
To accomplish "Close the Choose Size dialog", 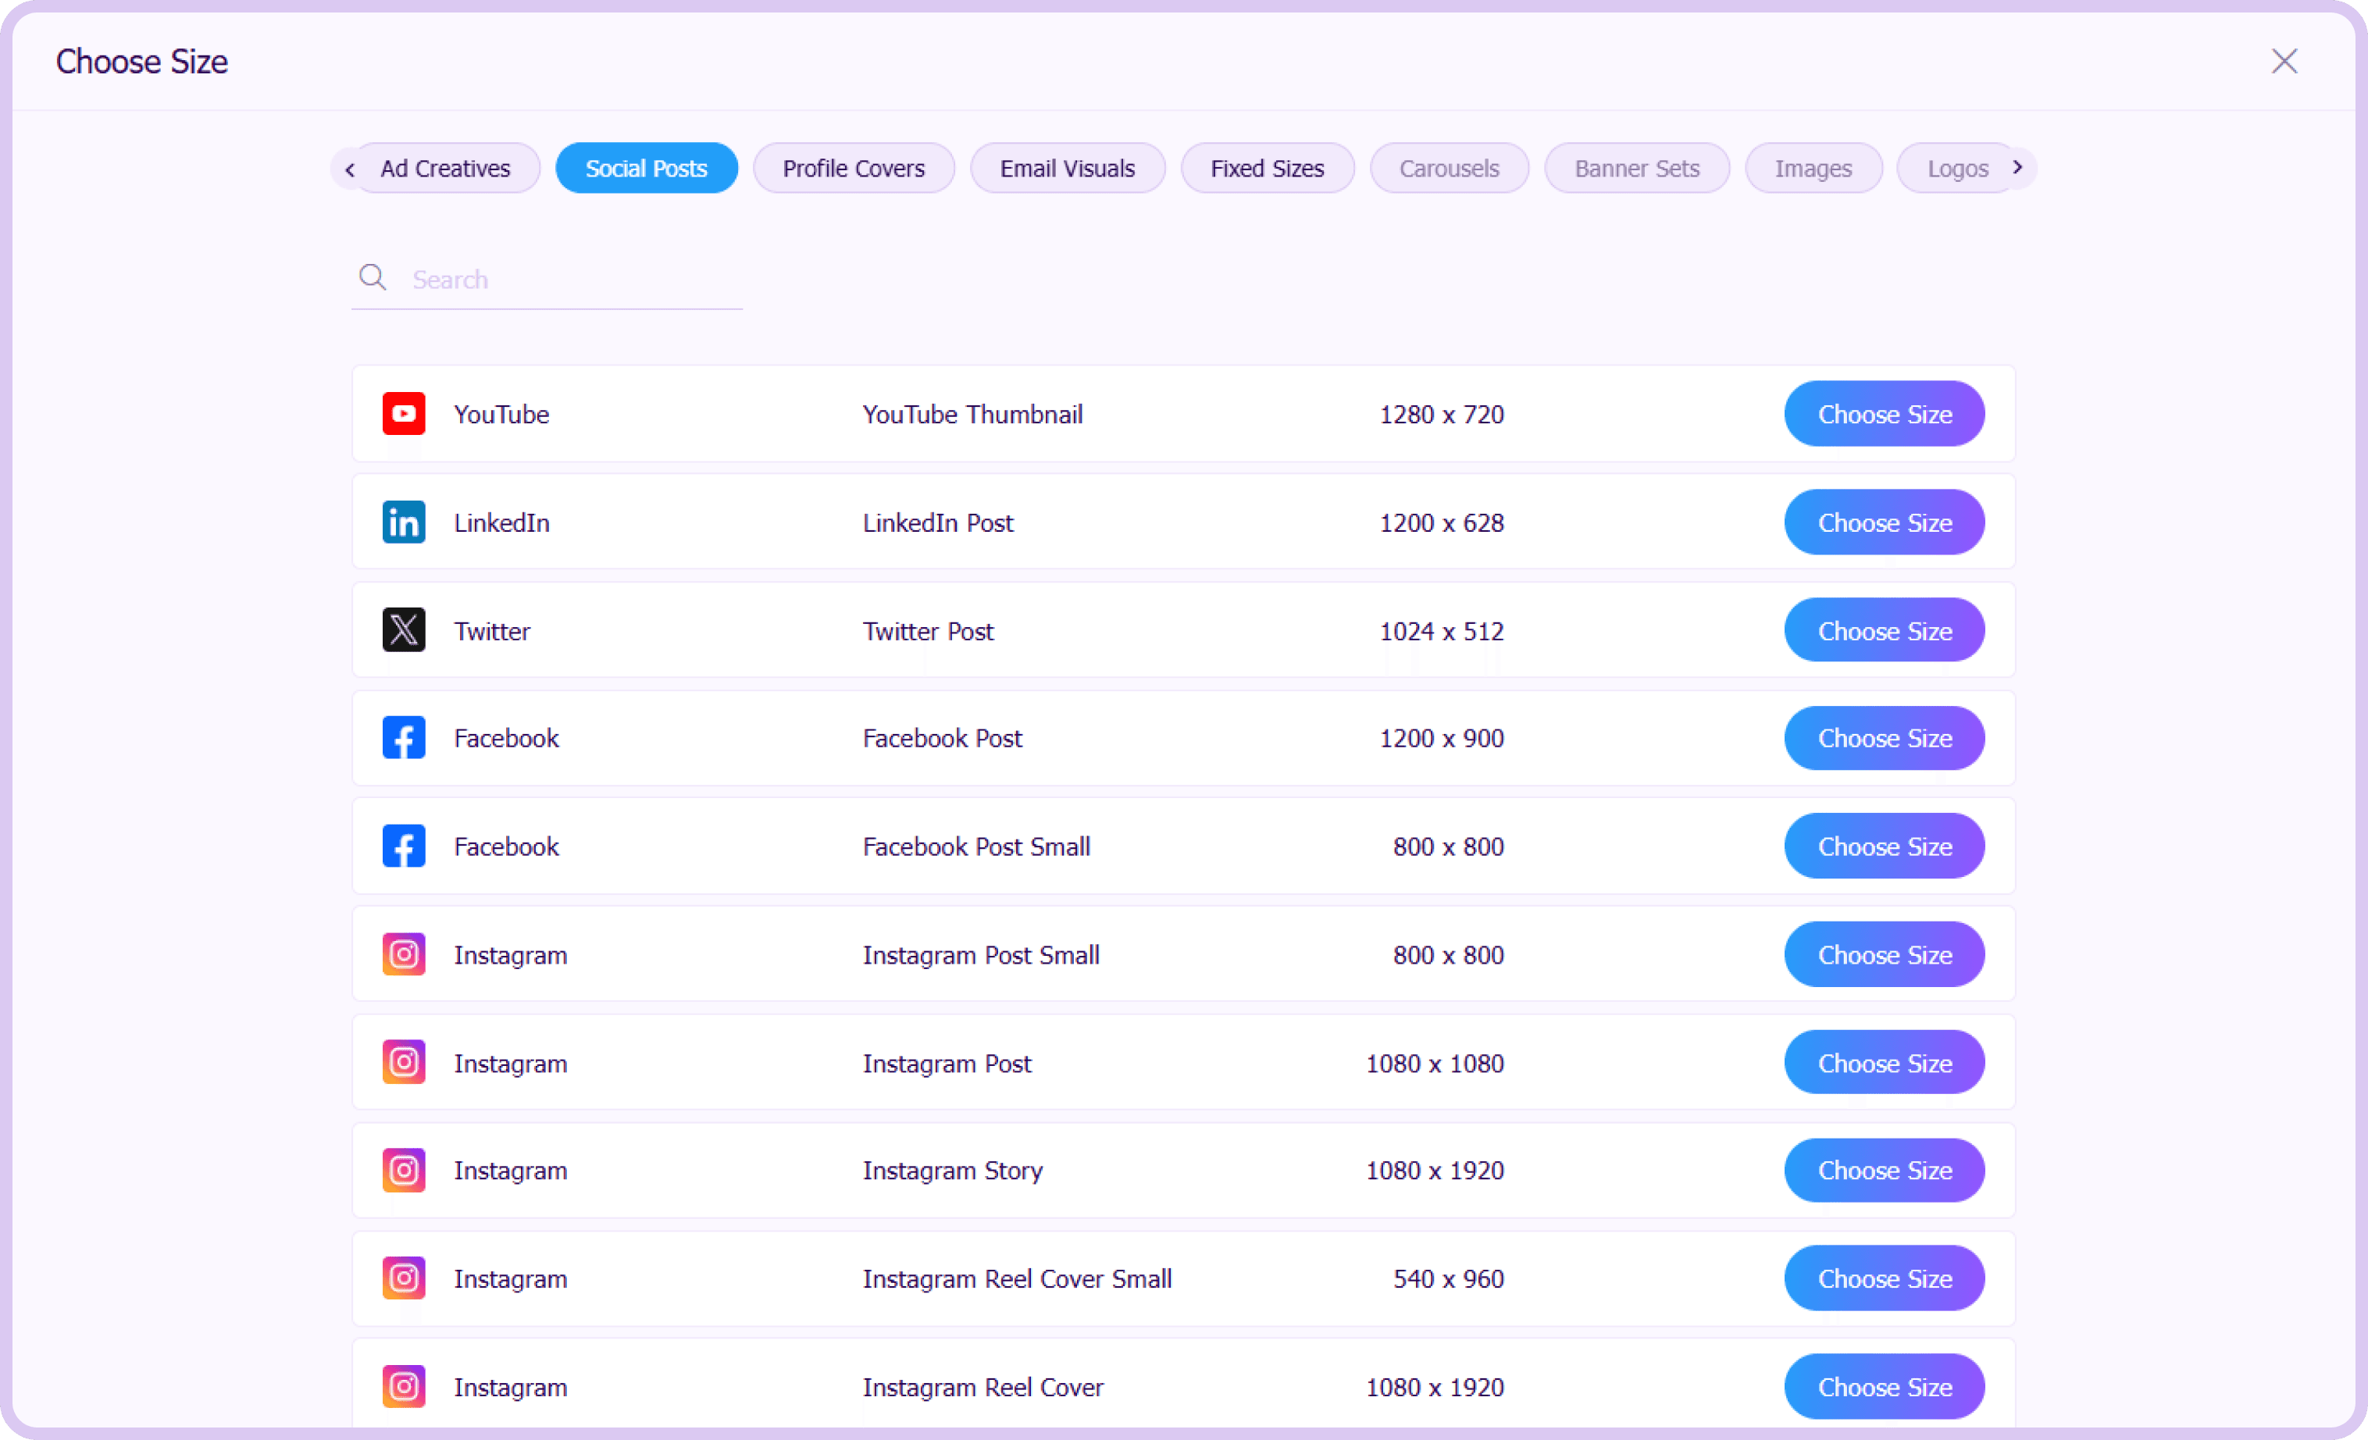I will tap(2284, 62).
